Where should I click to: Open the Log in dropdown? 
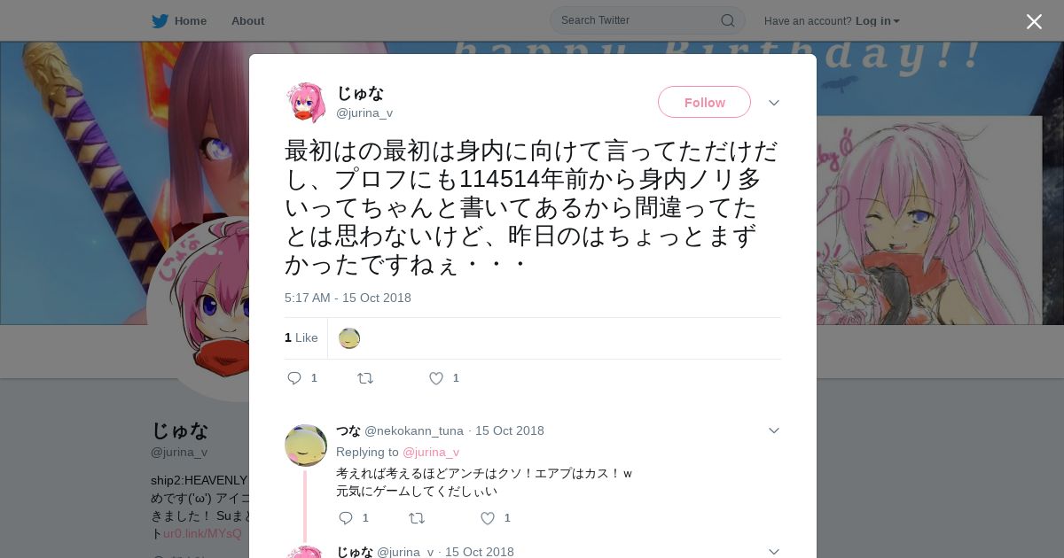click(x=877, y=21)
